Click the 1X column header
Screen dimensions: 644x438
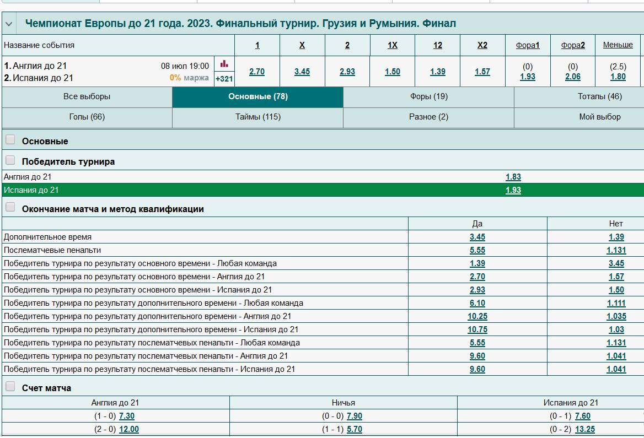(x=392, y=45)
